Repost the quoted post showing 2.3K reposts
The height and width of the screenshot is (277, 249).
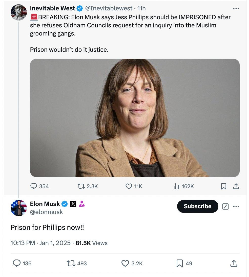(81, 186)
